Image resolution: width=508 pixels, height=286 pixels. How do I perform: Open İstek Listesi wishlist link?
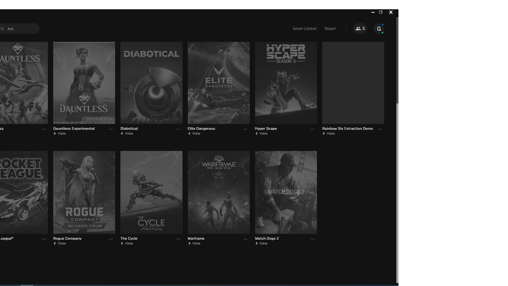click(x=305, y=29)
